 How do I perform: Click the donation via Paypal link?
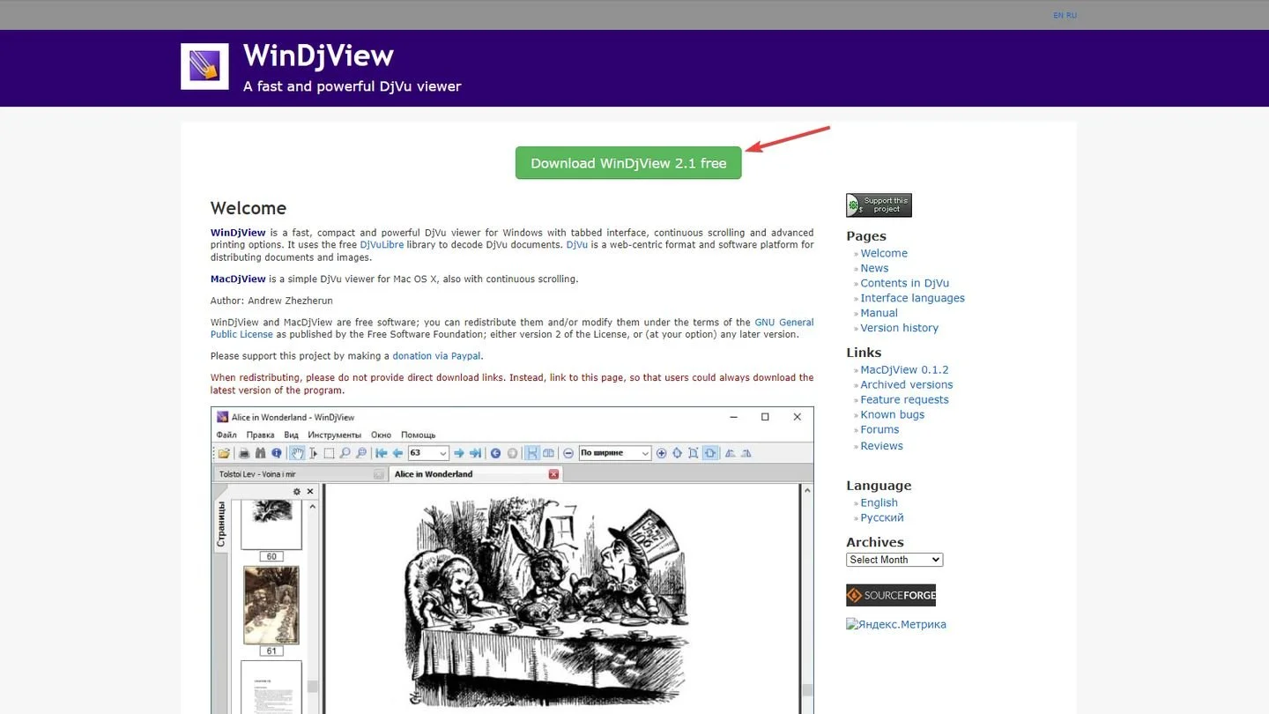coord(437,356)
